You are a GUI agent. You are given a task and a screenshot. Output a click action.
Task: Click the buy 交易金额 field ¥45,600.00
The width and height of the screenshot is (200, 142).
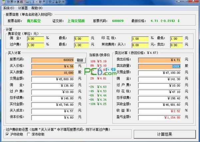click(x=53, y=79)
